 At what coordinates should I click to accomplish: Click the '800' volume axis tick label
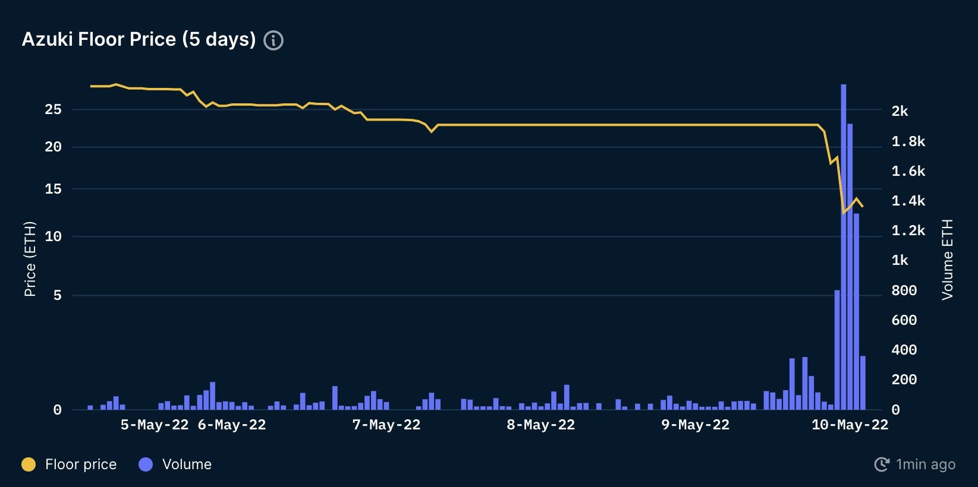click(x=904, y=290)
